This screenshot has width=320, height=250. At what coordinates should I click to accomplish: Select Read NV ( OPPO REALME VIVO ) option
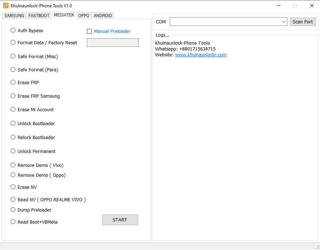coord(13,199)
